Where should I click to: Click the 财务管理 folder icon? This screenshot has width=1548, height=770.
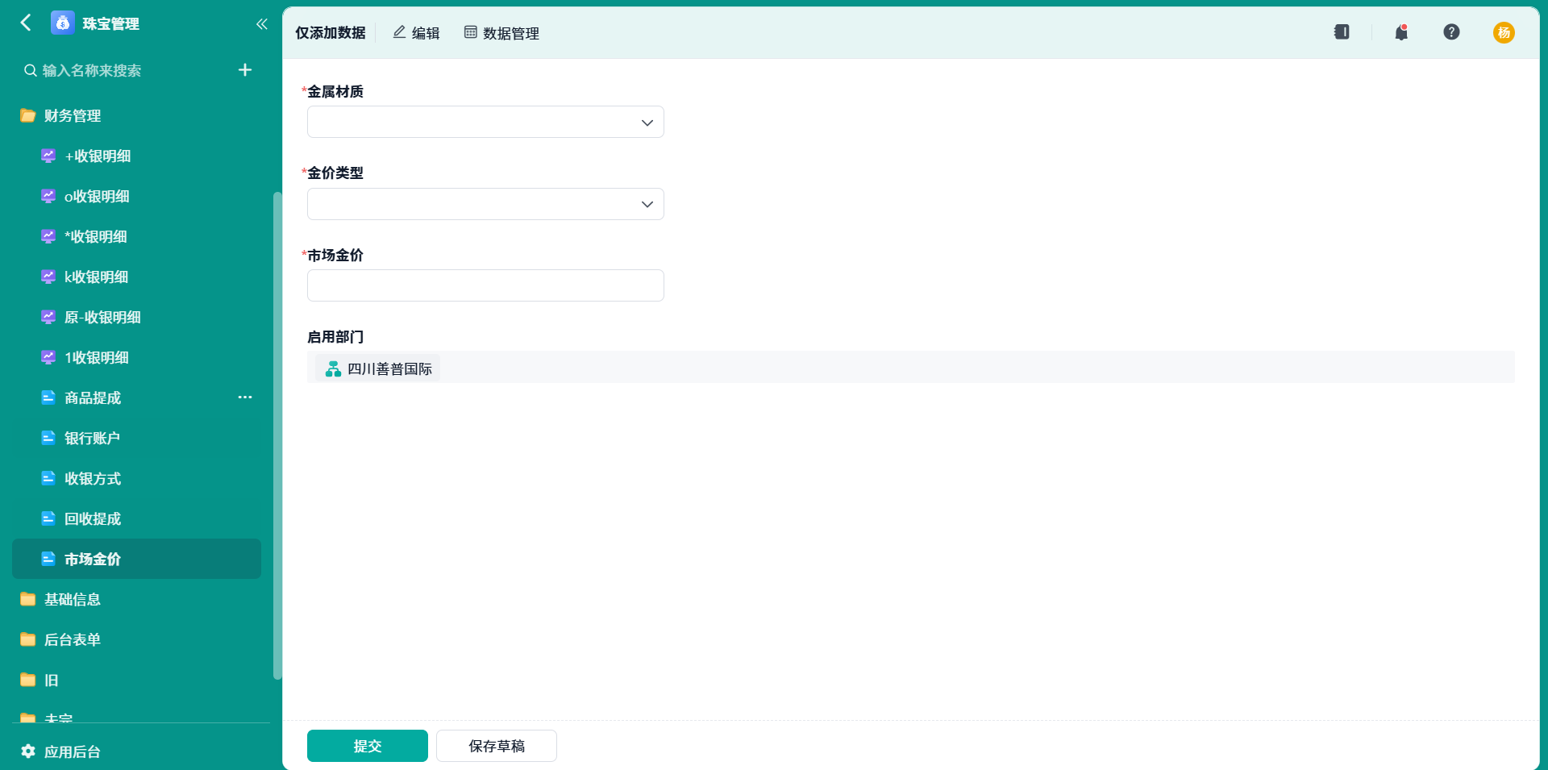pyautogui.click(x=28, y=115)
